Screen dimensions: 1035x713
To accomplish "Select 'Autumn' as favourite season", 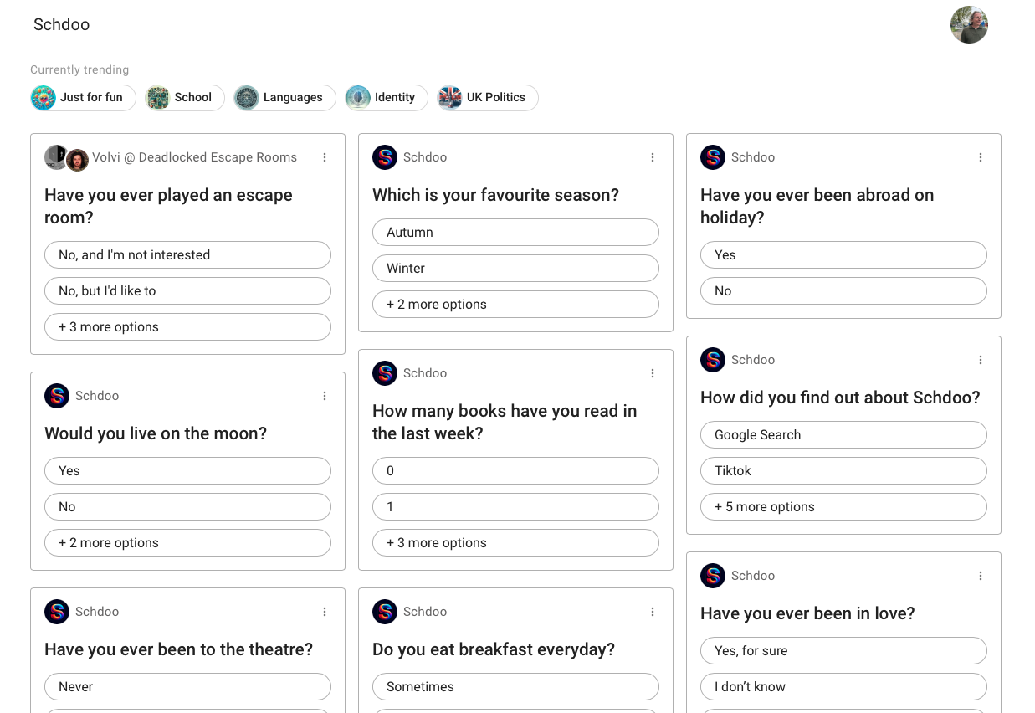I will tap(515, 233).
